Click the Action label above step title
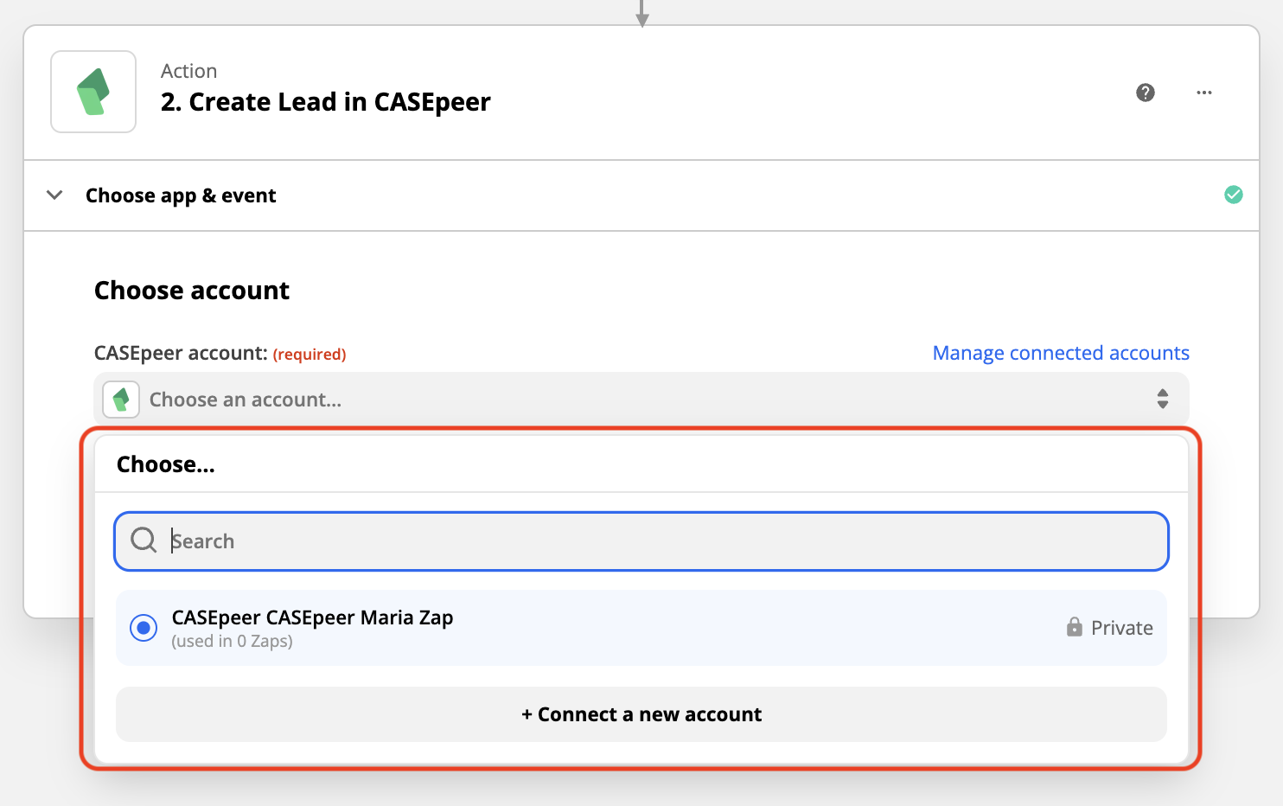This screenshot has height=806, width=1283. click(x=188, y=71)
